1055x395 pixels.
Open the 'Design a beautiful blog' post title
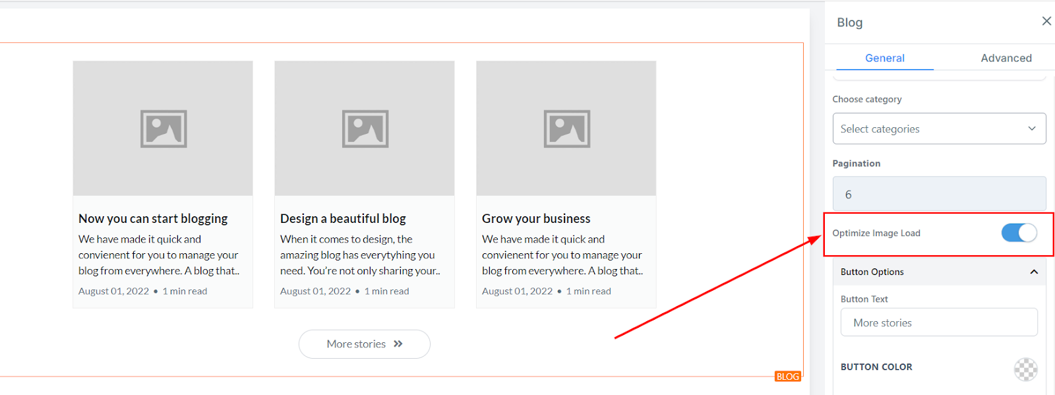[343, 218]
